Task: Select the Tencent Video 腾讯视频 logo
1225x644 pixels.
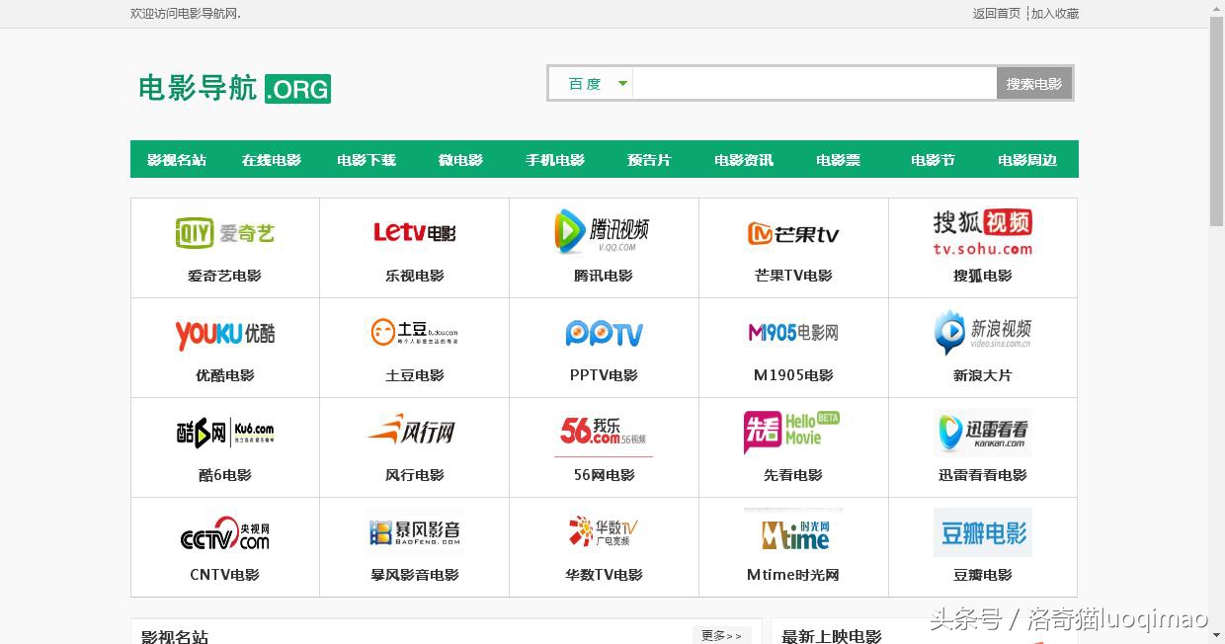Action: (x=603, y=232)
